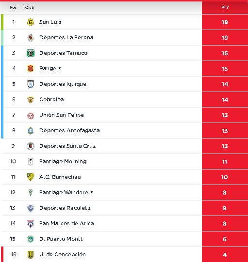Click the A.C. Barnechea yellow shield
This screenshot has width=248, height=262.
pos(31,177)
